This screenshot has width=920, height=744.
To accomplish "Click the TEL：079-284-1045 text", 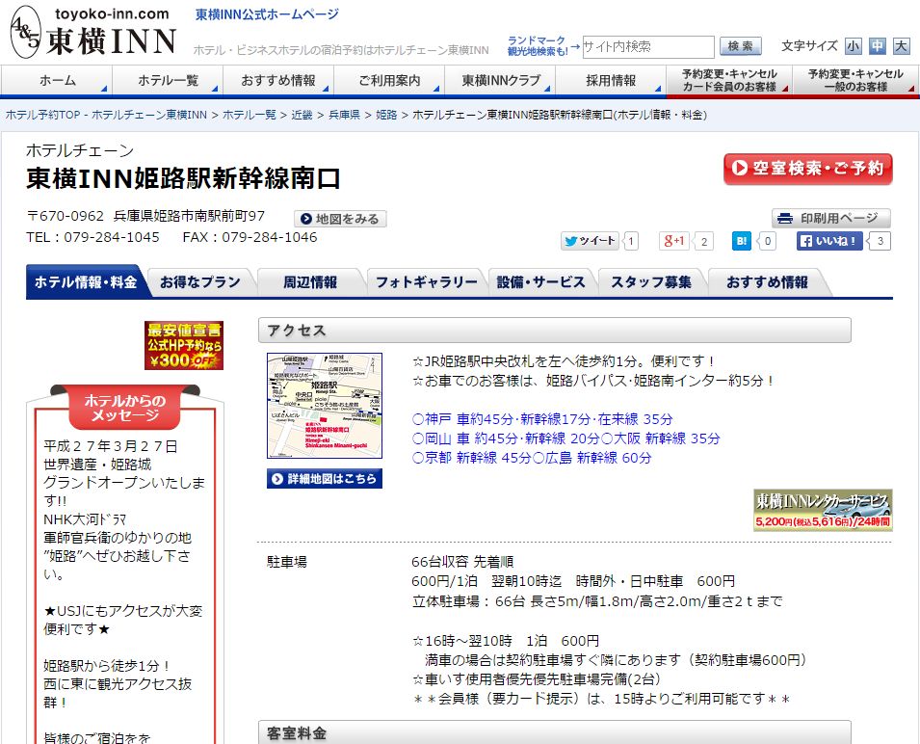I will pos(92,237).
